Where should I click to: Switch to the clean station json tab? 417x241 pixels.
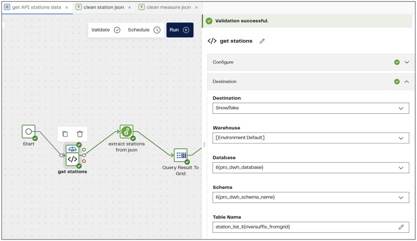104,7
